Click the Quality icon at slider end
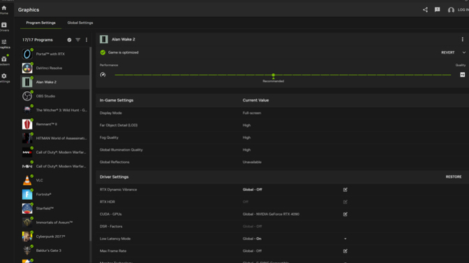The height and width of the screenshot is (263, 469). pos(463,74)
